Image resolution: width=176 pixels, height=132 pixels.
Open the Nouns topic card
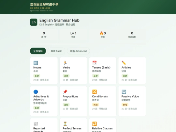pyautogui.click(x=44, y=71)
